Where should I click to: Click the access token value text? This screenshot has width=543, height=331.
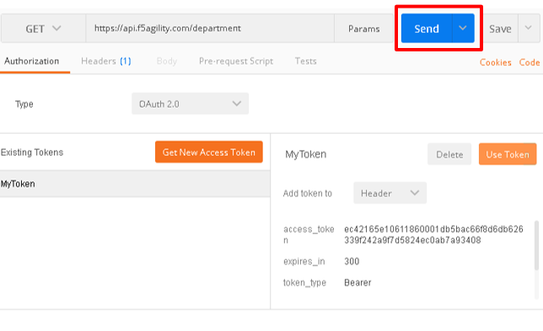[x=433, y=234]
